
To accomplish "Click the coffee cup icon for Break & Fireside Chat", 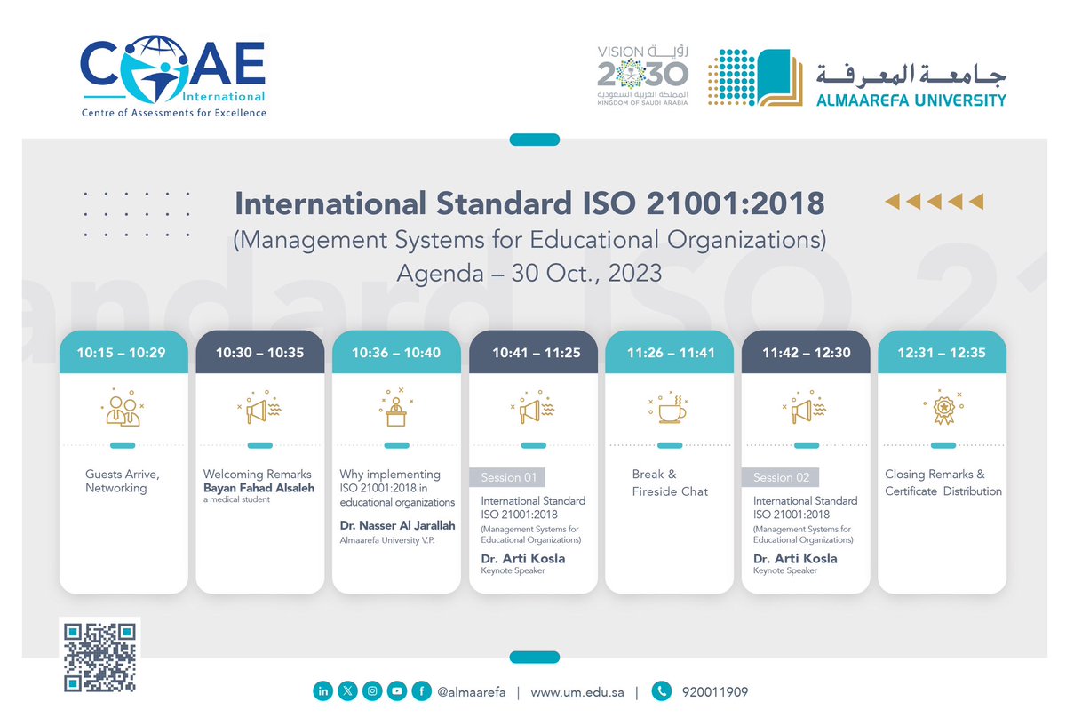I will (x=669, y=410).
